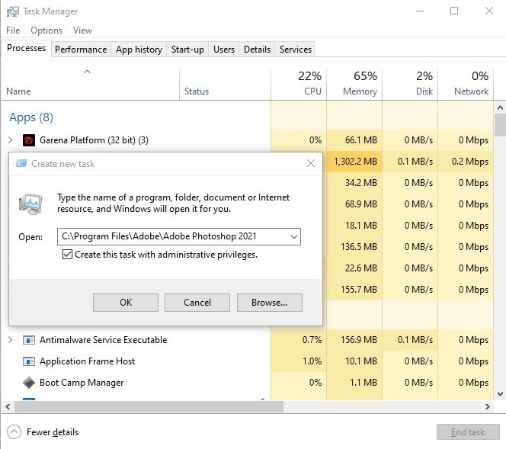Sort processes by Name column header
This screenshot has width=506, height=449.
tap(91, 85)
